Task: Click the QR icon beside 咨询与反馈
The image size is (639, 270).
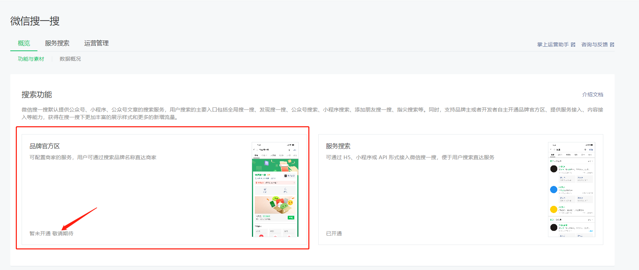Action: pos(612,45)
